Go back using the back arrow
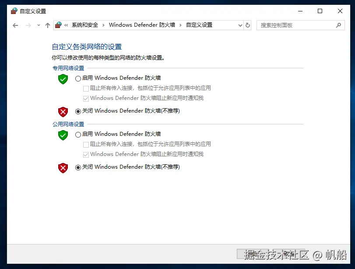The height and width of the screenshot is (269, 355). tap(15, 25)
